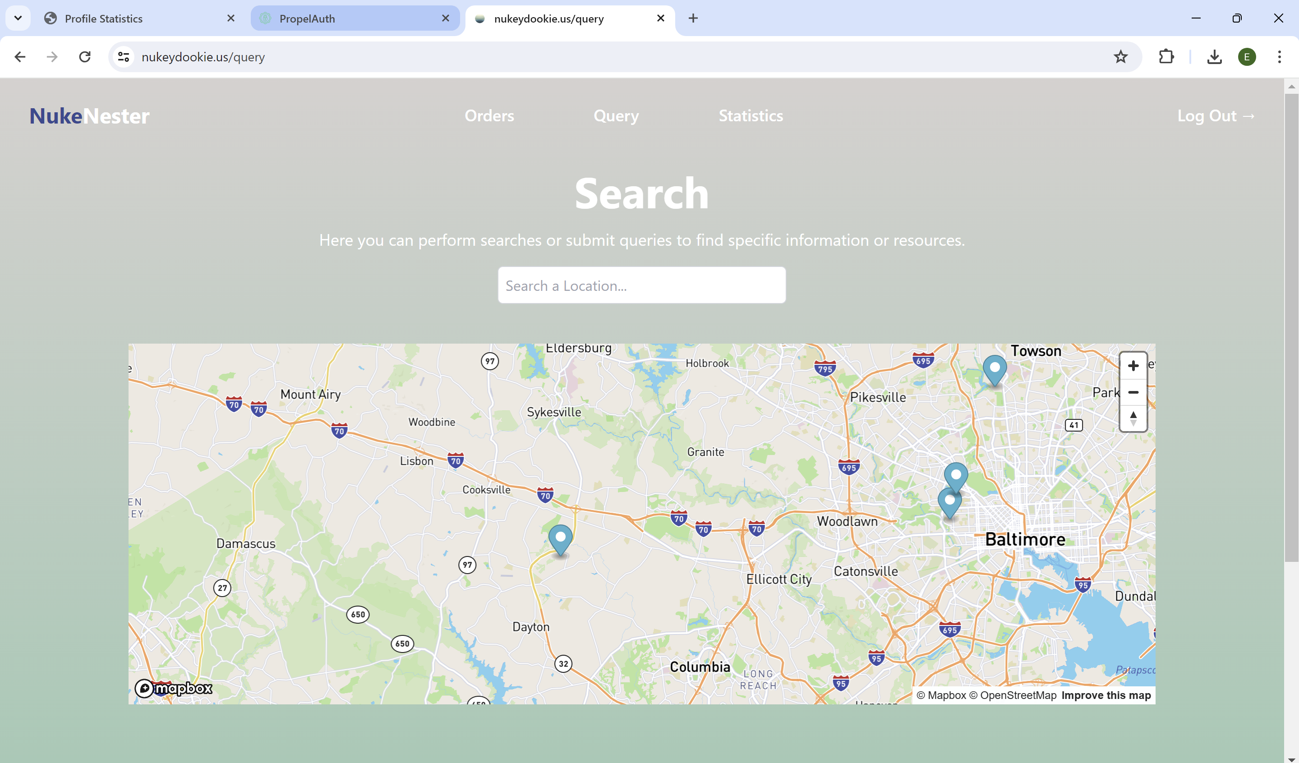Screen dimensions: 1299x763
Task: Click the Improve this map link
Action: tap(1106, 695)
